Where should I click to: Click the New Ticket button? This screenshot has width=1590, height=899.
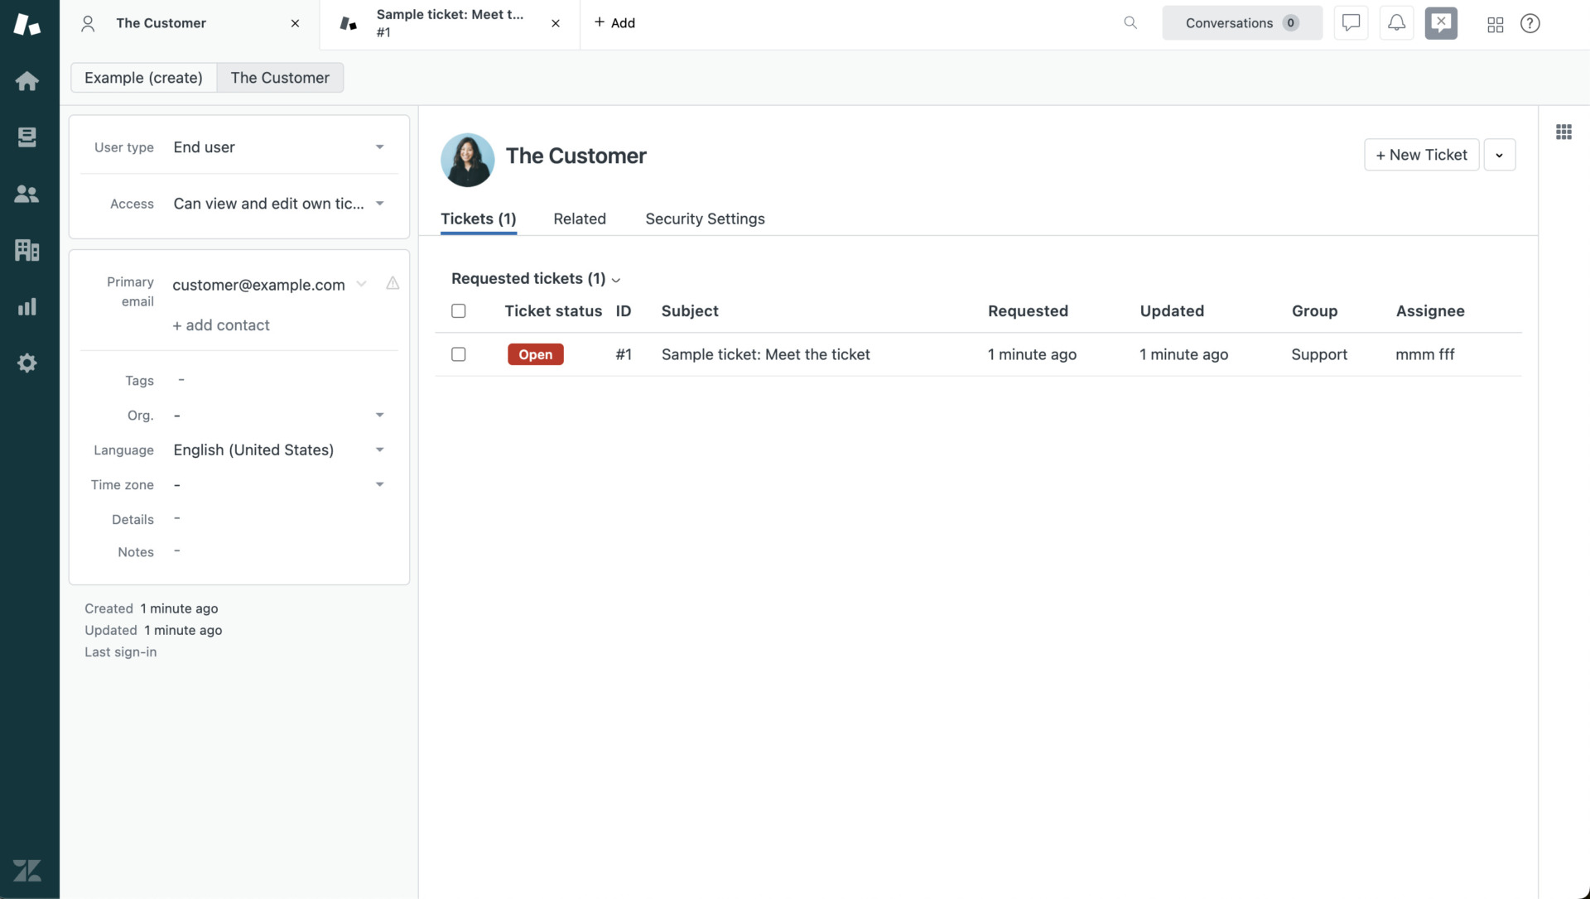[1421, 155]
